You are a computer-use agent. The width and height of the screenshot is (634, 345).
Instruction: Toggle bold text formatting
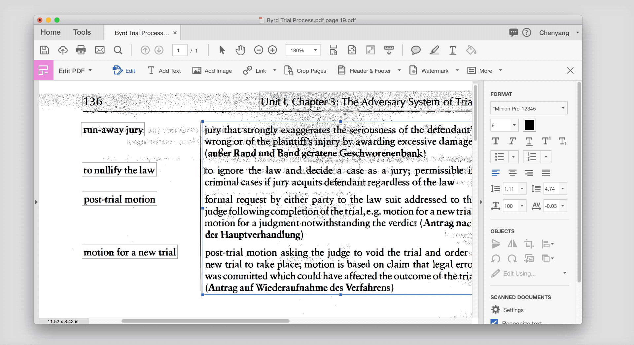[x=496, y=141]
